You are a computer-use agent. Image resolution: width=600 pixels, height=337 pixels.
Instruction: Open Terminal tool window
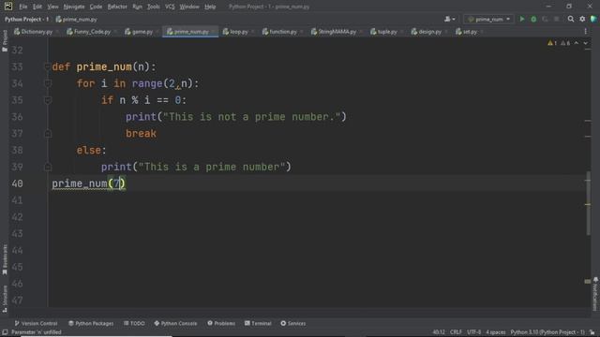point(258,323)
